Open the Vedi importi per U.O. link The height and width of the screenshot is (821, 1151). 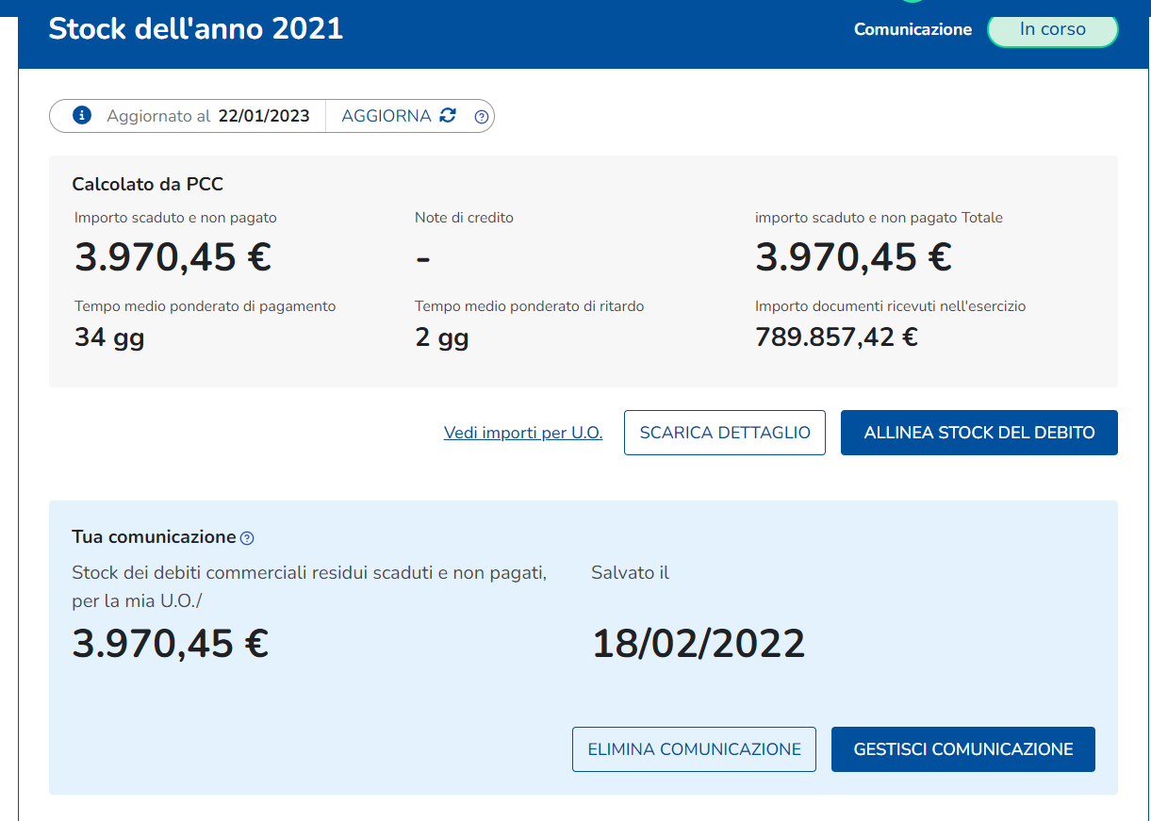pyautogui.click(x=522, y=433)
